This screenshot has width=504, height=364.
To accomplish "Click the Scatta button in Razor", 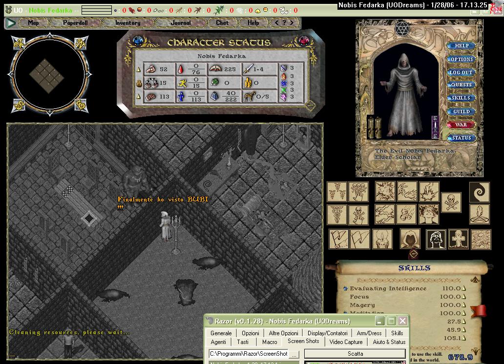I will pyautogui.click(x=355, y=354).
